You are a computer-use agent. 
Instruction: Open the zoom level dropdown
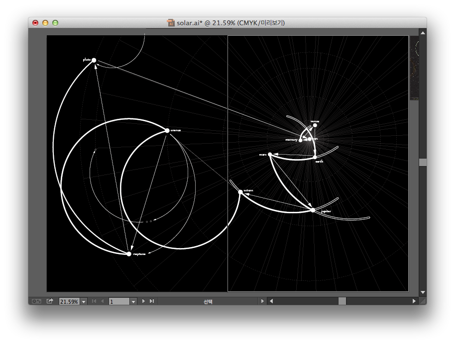(x=84, y=301)
